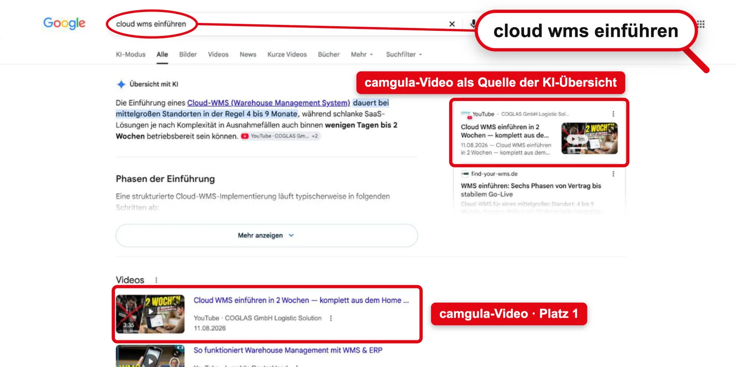Open the Bilder tab
736x367 pixels.
tap(188, 54)
